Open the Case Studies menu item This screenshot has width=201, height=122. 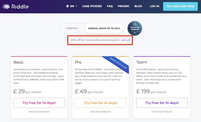[92, 6]
